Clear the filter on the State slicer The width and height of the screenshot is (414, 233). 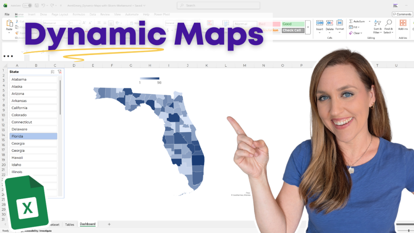tap(59, 72)
